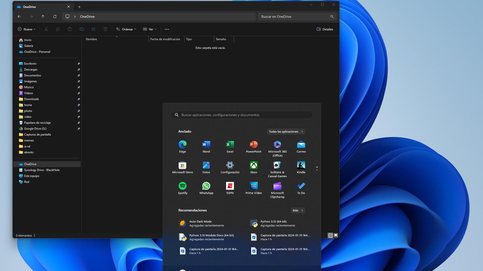Click the refresh button in Explorer
Image resolution: width=483 pixels, height=271 pixels.
pyautogui.click(x=55, y=16)
